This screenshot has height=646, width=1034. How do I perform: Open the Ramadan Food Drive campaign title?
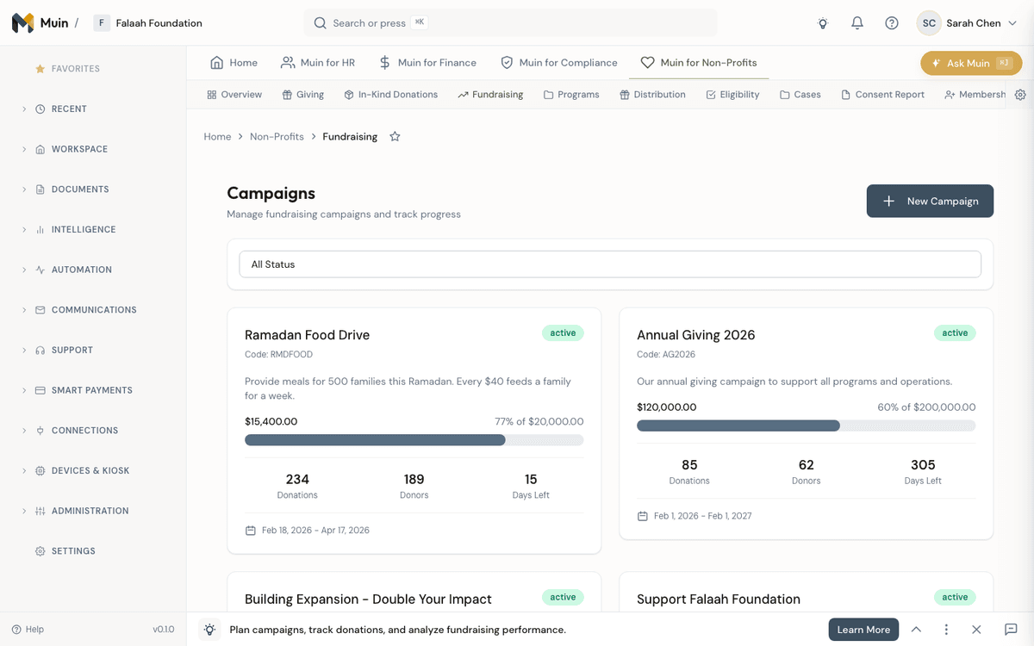pyautogui.click(x=307, y=335)
